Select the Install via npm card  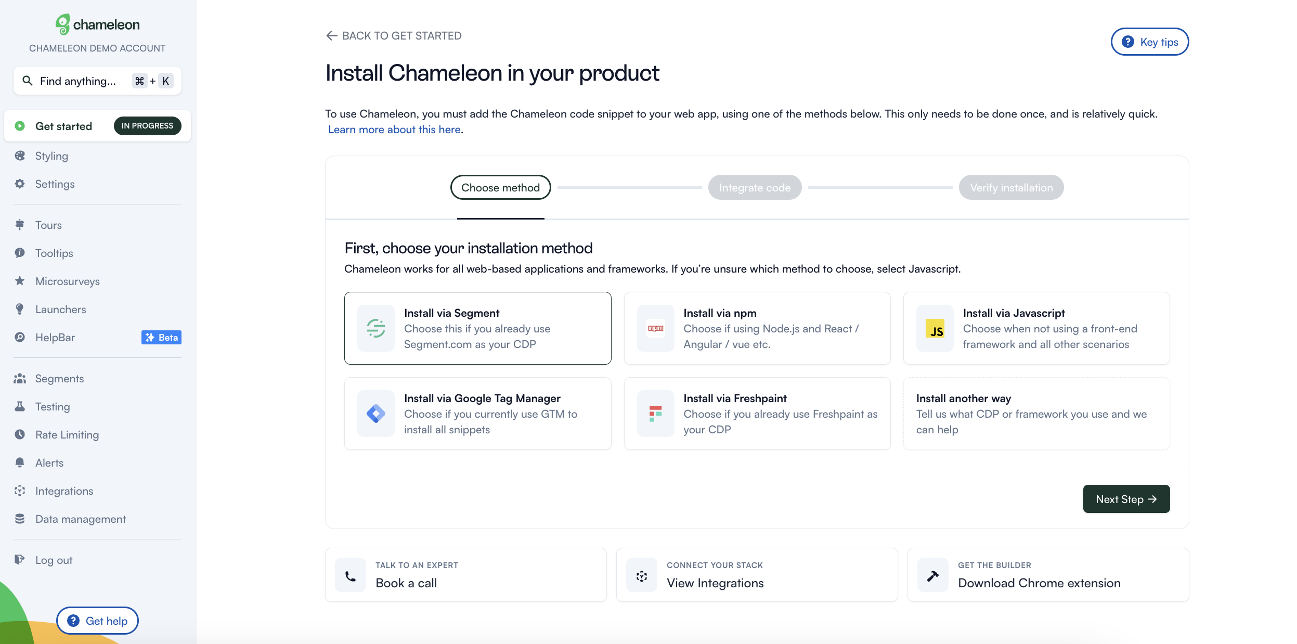pyautogui.click(x=757, y=328)
